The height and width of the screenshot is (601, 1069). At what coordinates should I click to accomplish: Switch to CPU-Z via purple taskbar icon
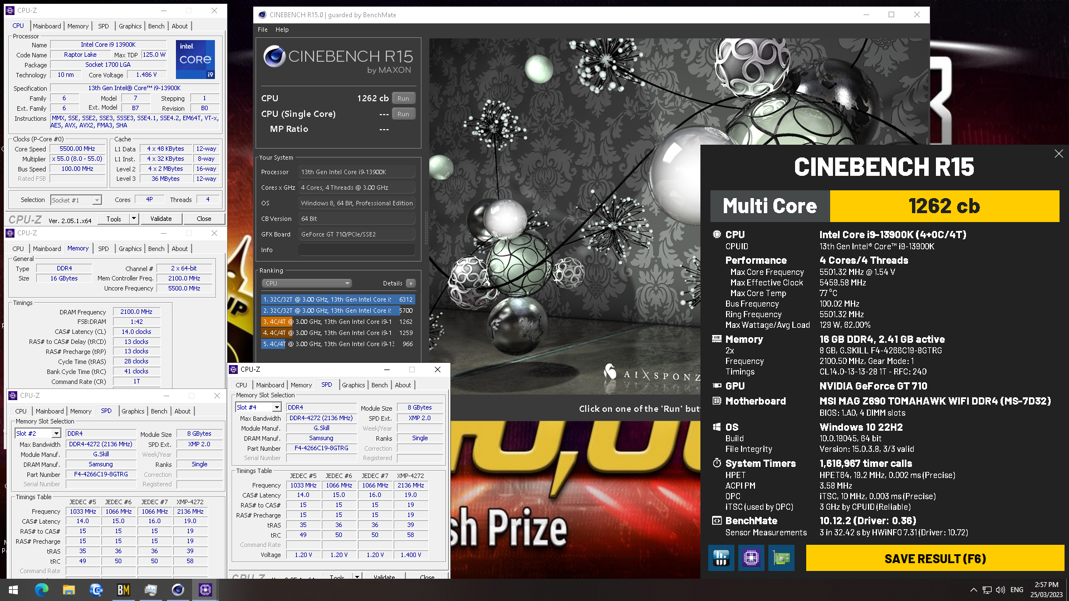205,590
